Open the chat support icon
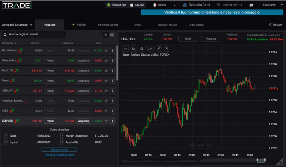The height and width of the screenshot is (167, 286). (x=251, y=5)
